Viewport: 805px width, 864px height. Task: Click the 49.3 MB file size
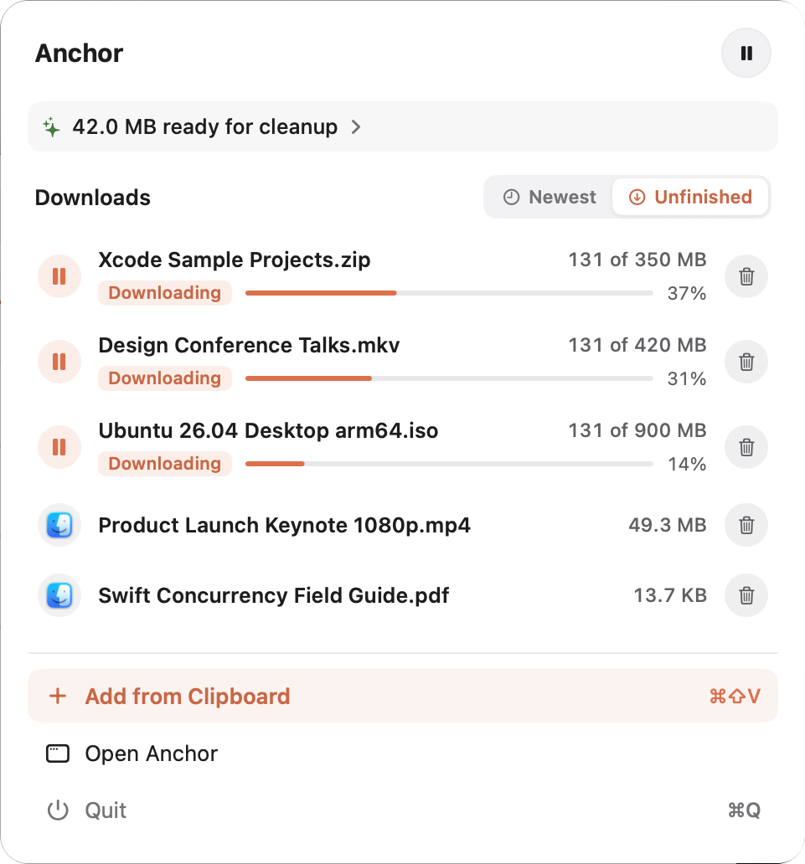(667, 525)
